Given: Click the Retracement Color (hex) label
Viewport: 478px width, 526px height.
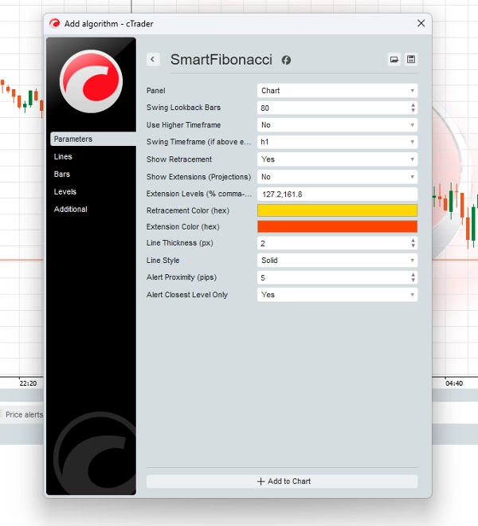Looking at the screenshot, I should pos(188,210).
